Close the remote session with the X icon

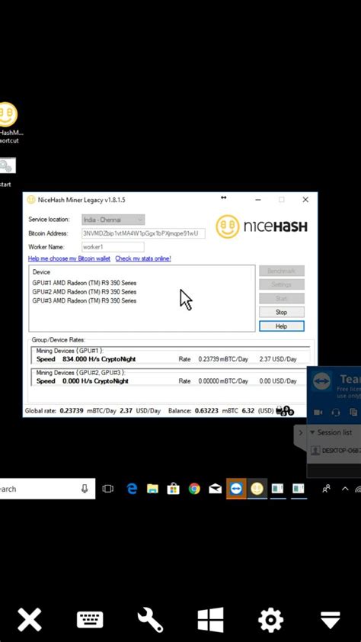[30, 619]
